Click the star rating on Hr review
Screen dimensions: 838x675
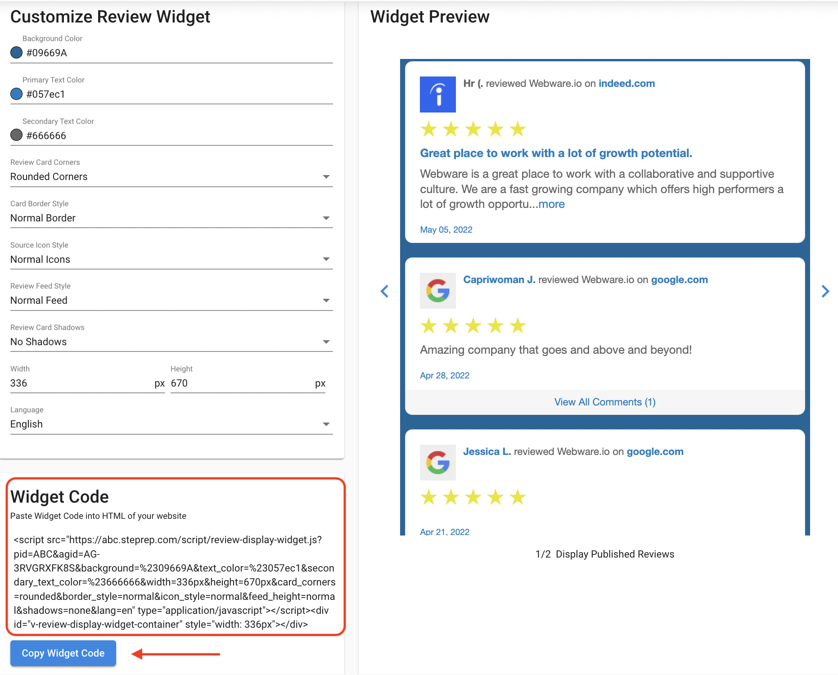(473, 130)
